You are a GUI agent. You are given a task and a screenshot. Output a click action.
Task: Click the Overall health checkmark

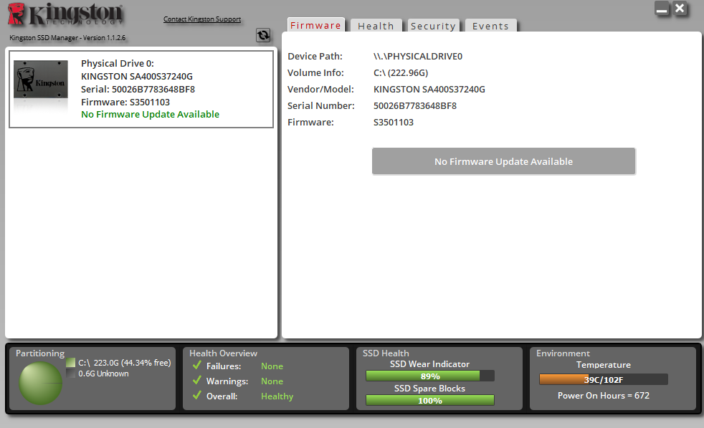pos(196,395)
